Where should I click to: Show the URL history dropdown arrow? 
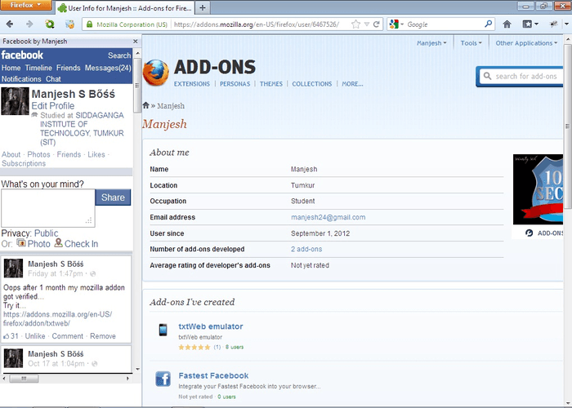click(x=367, y=24)
